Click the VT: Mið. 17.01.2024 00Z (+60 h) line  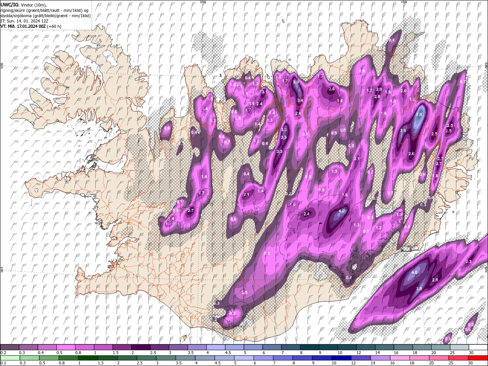pos(31,26)
